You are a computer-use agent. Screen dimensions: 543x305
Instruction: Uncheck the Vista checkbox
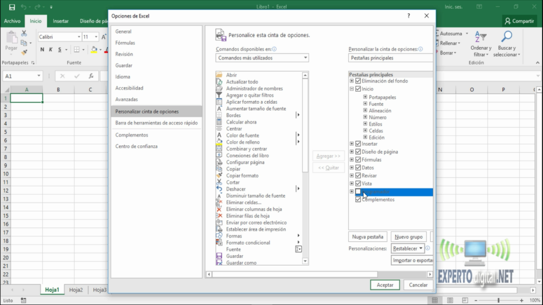pyautogui.click(x=357, y=183)
